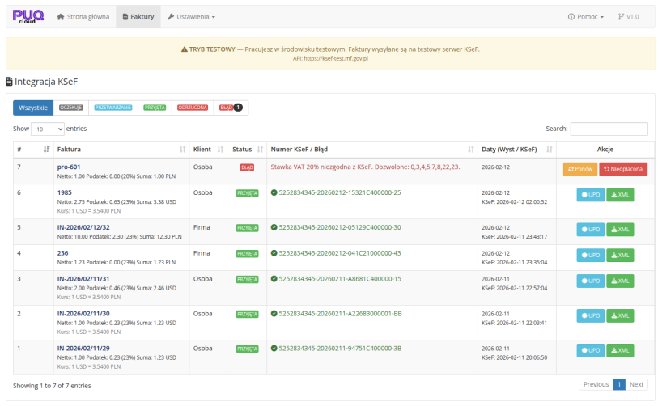Filter invoices by ODRZUCONA status
This screenshot has height=406, width=658.
pos(193,108)
